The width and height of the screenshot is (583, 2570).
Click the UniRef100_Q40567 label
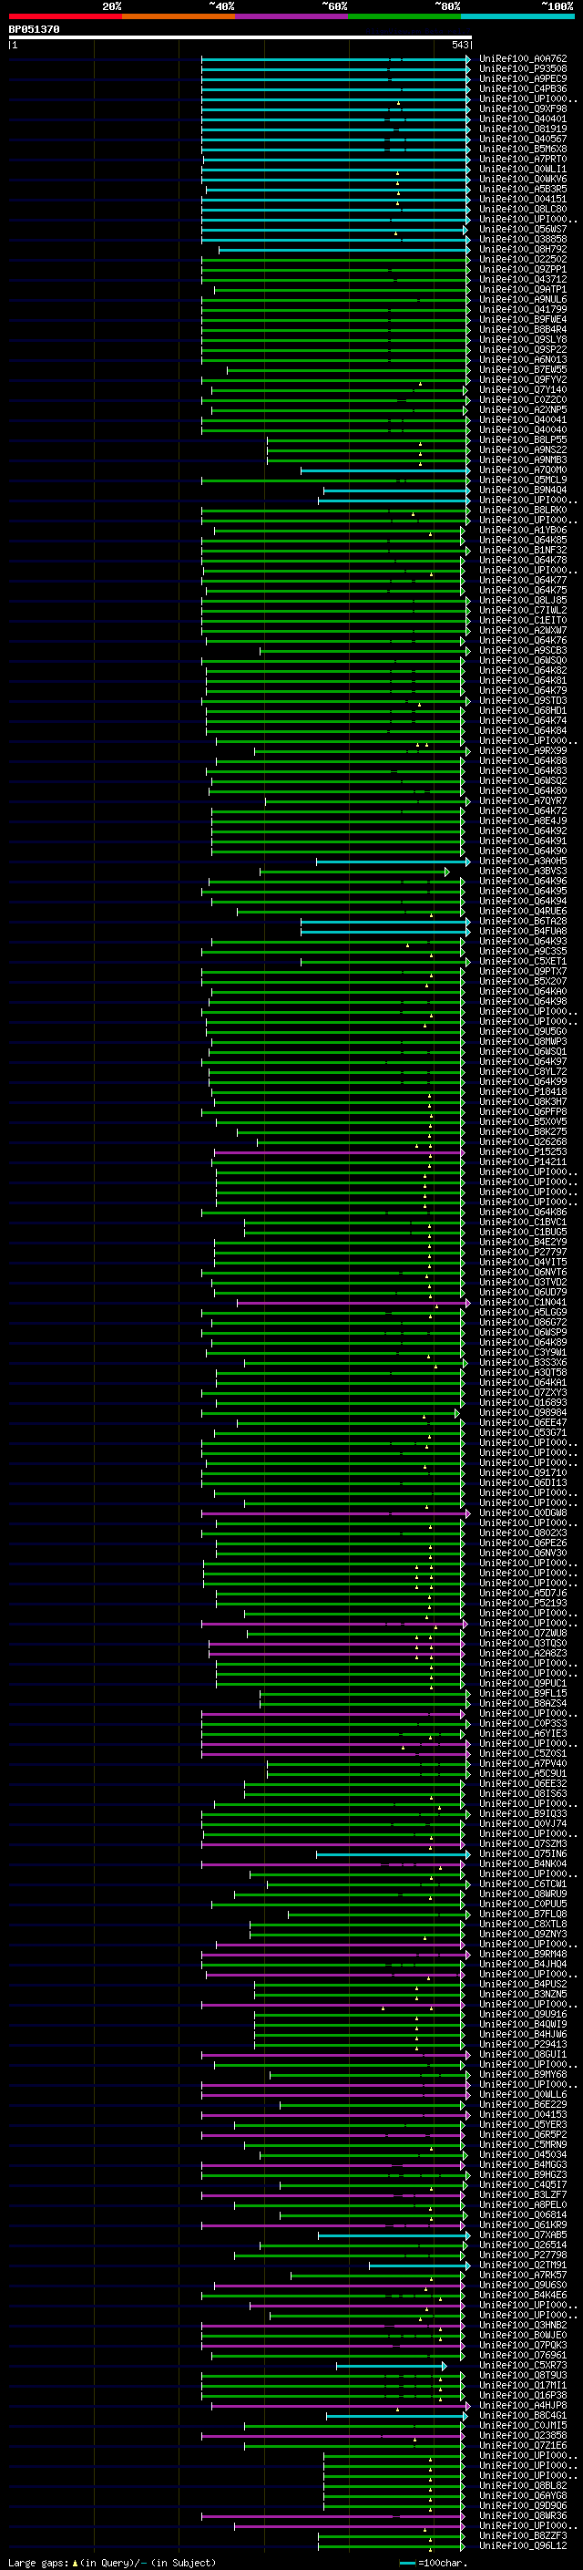tap(523, 139)
